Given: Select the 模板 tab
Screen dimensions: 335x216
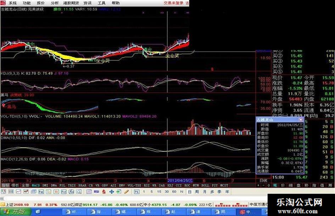Looking at the screenshot, I should [x=15, y=185].
